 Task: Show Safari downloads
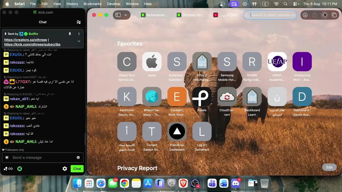(305, 15)
